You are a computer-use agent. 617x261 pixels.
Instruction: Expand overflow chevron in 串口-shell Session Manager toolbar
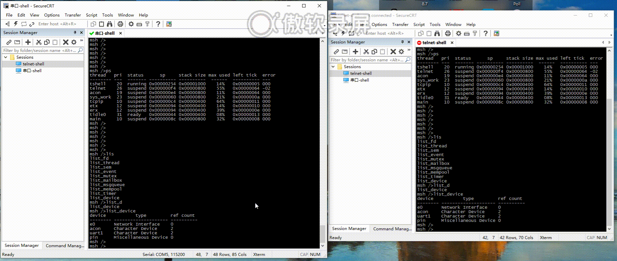[x=81, y=40]
